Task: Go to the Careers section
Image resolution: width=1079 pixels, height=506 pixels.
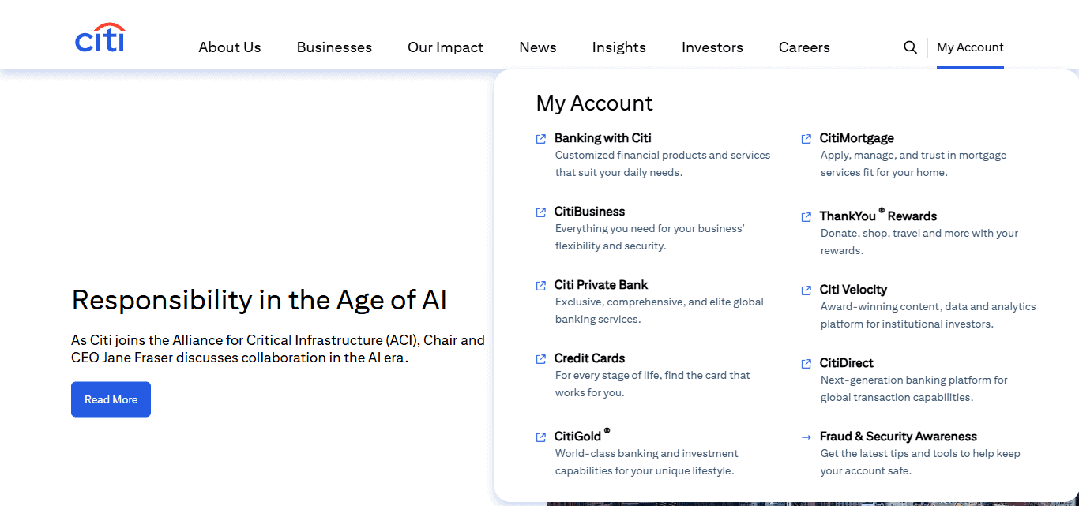Action: coord(804,47)
